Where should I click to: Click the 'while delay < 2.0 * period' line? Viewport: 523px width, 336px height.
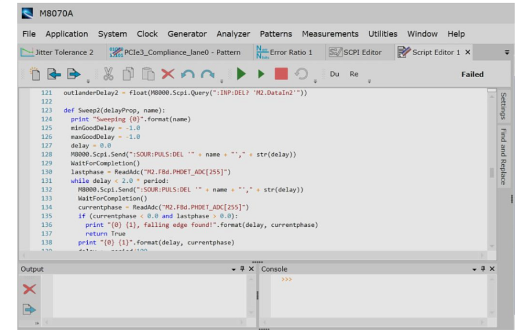(120, 181)
